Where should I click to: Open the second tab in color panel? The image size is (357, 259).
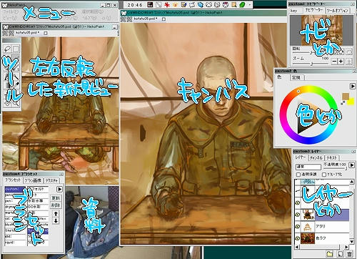coord(296,77)
